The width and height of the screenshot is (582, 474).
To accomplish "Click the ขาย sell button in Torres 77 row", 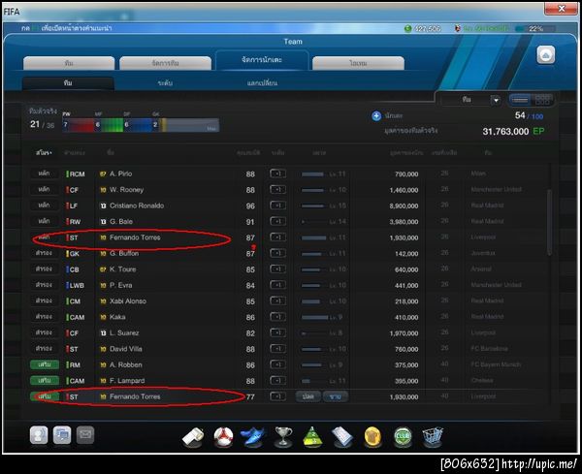I will 336,396.
